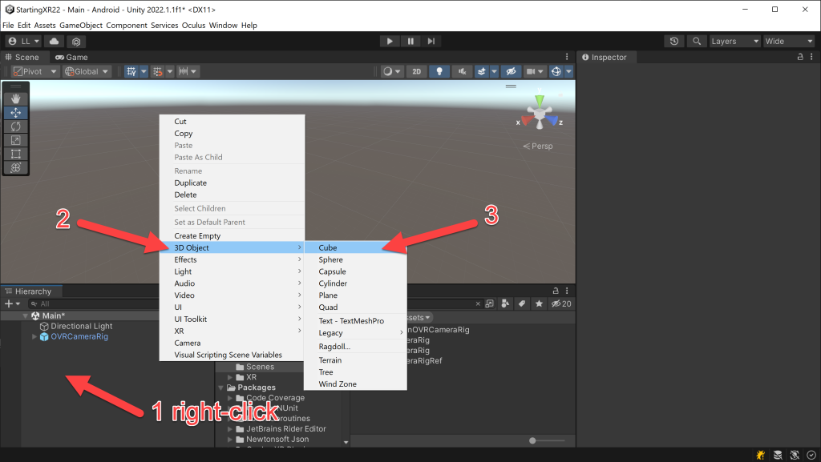Image resolution: width=821 pixels, height=462 pixels.
Task: Click the Step frame button
Action: tap(431, 42)
